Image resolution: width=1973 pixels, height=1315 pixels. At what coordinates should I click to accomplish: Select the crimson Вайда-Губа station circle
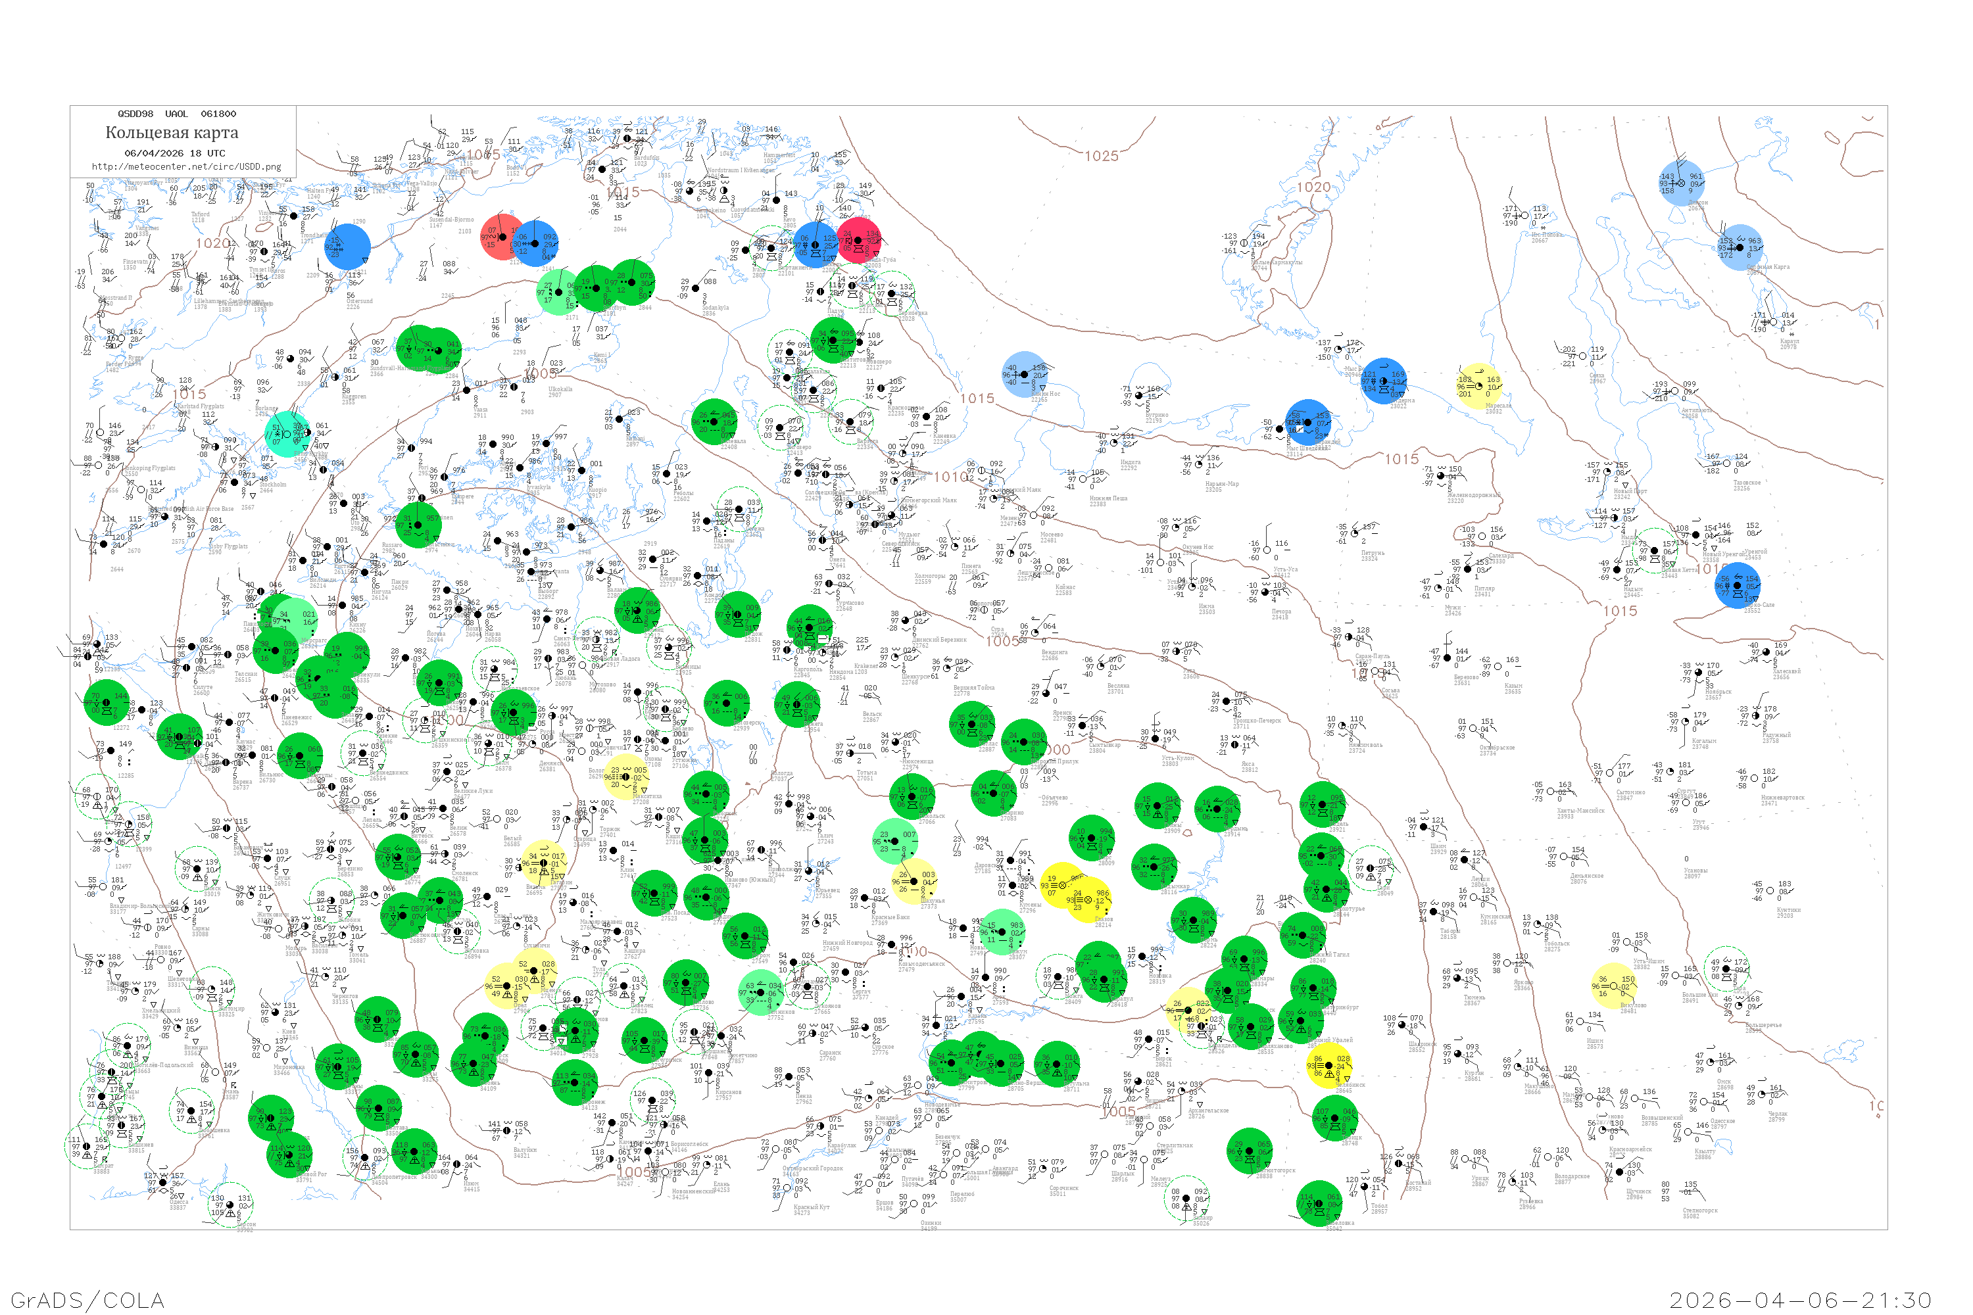[858, 241]
